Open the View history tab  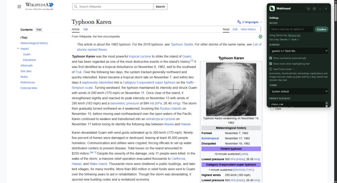[248, 29]
